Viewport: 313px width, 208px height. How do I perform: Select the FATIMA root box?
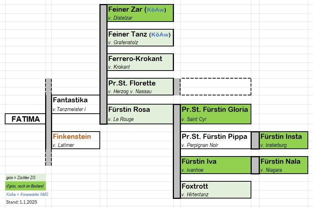(x=25, y=119)
